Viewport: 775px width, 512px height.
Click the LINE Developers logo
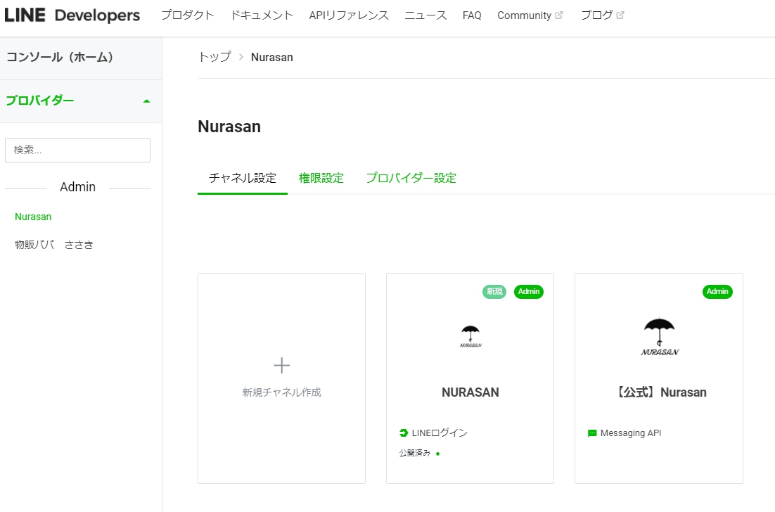[72, 15]
